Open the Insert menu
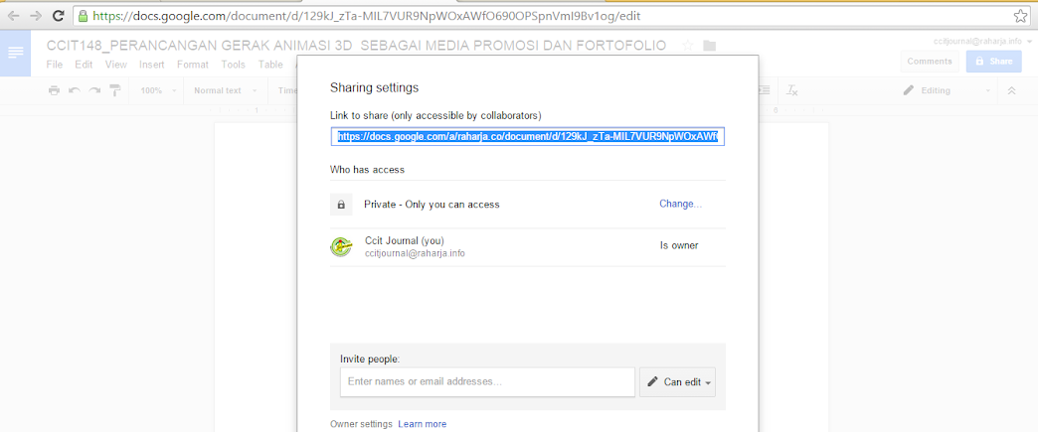 point(151,65)
